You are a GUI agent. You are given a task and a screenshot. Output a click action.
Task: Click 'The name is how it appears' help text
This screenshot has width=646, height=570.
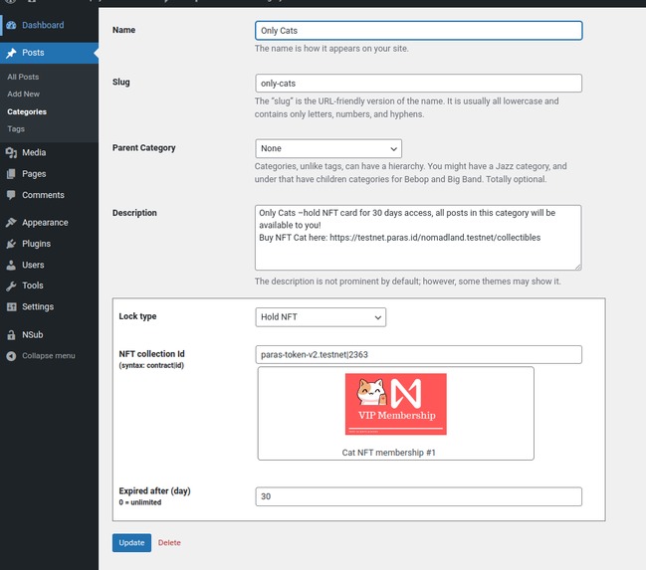point(331,49)
